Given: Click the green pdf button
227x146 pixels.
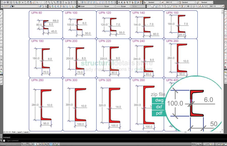Looking at the screenshot, I should (159, 113).
